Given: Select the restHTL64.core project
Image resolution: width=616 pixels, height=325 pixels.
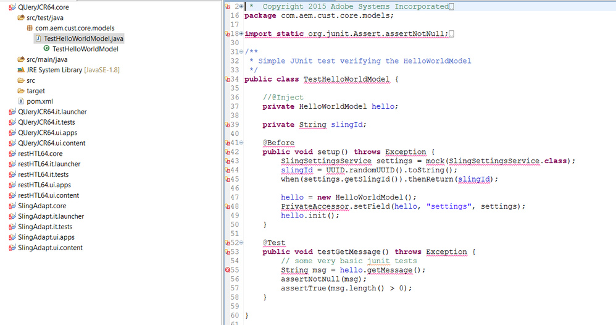Looking at the screenshot, I should click(40, 154).
